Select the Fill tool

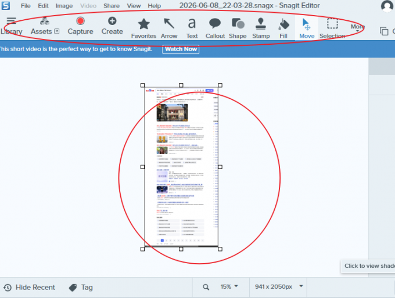(283, 28)
